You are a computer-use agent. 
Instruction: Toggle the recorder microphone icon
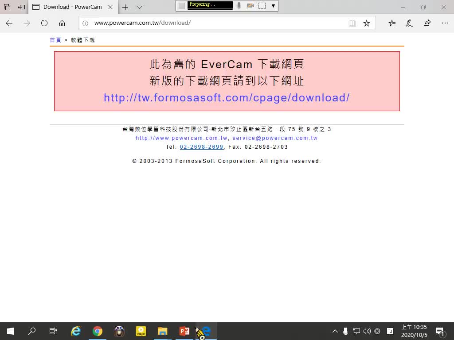pyautogui.click(x=239, y=6)
